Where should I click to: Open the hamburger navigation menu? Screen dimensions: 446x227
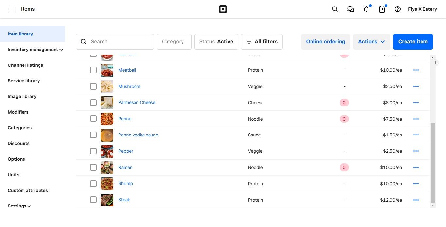point(12,9)
